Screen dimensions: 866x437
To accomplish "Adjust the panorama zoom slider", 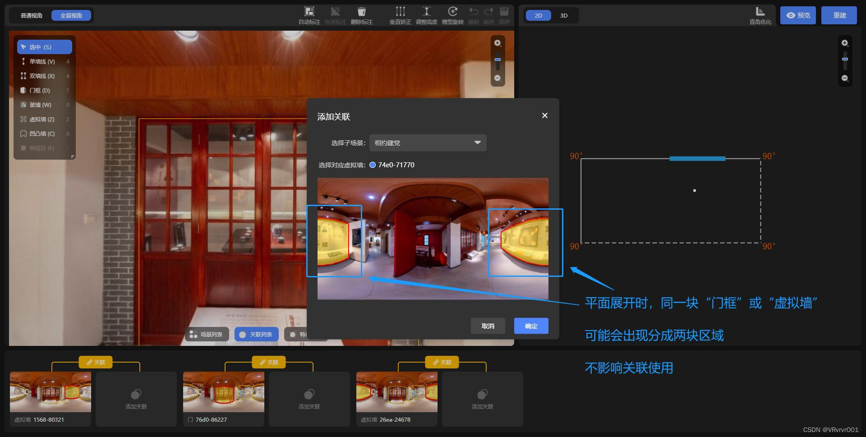I will coord(497,60).
